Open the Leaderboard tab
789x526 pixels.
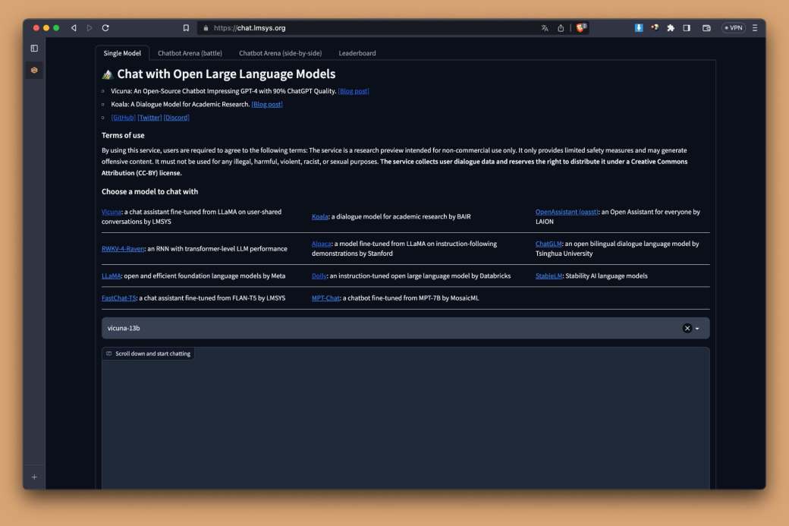[x=357, y=53]
